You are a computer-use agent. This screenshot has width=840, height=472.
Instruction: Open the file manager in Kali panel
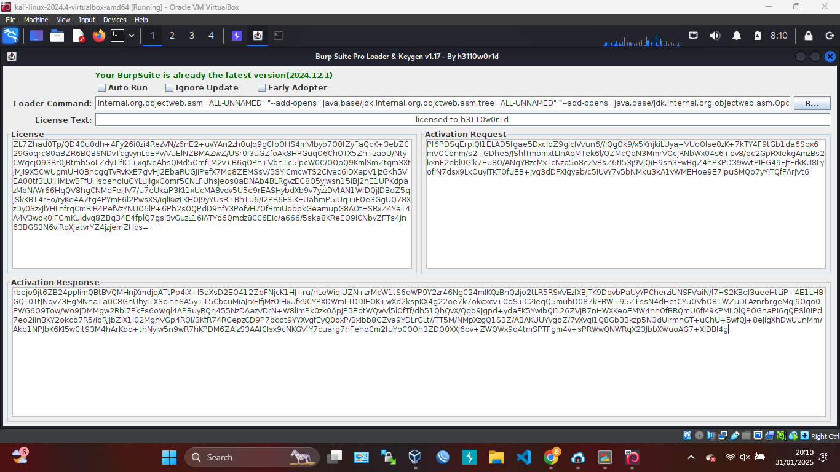tap(57, 36)
